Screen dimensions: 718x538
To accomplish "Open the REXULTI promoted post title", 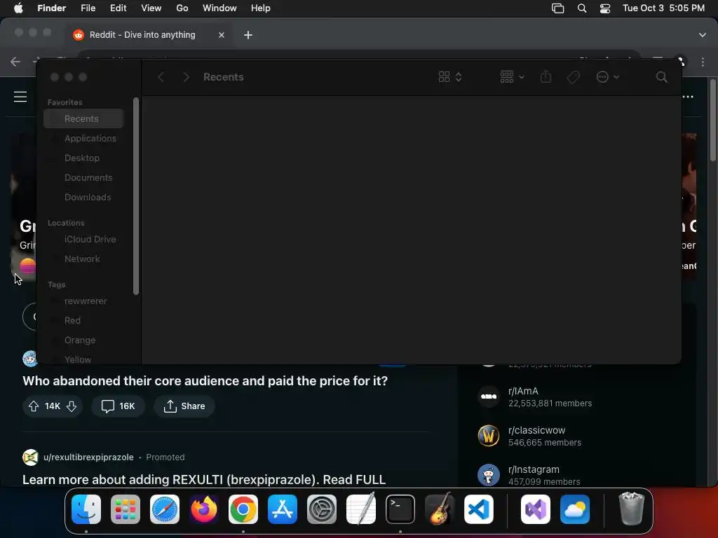I will tap(204, 479).
